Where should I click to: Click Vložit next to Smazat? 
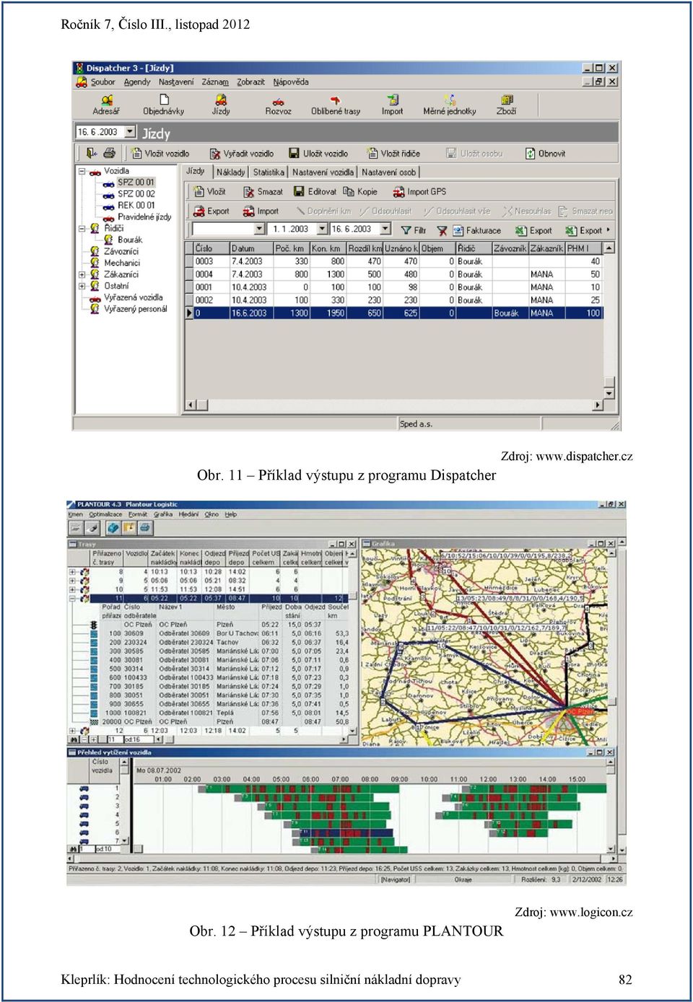[210, 192]
